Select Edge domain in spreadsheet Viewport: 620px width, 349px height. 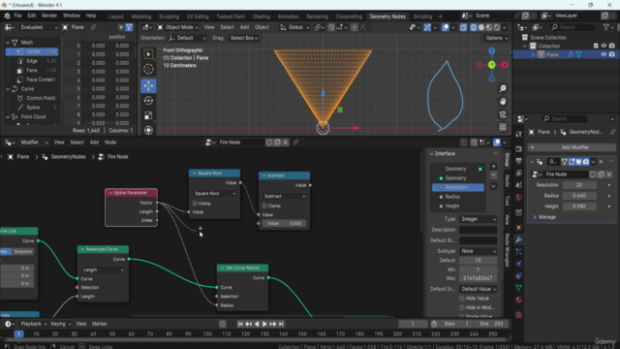point(32,61)
